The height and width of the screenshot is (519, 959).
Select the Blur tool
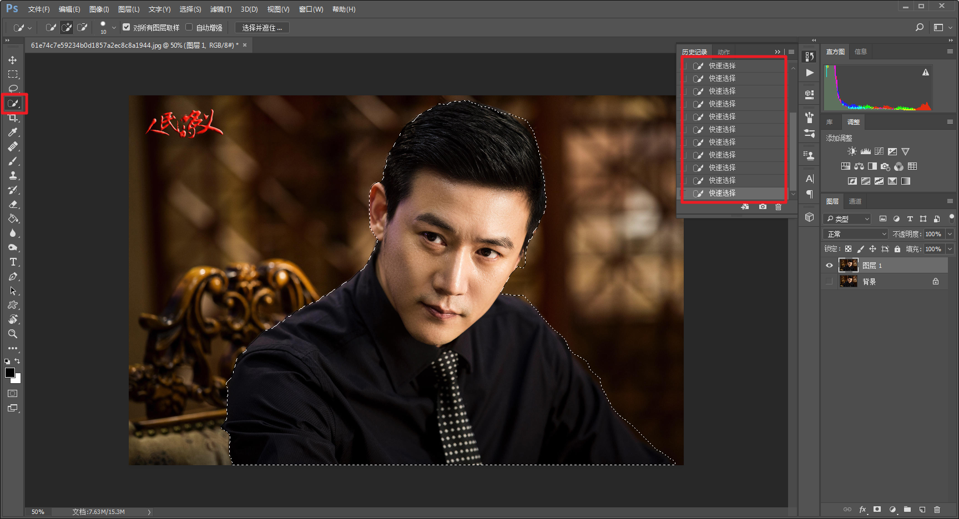(x=13, y=233)
